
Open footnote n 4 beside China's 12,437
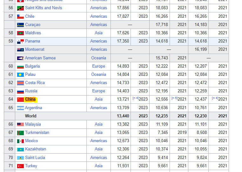pyautogui.click(x=215, y=98)
